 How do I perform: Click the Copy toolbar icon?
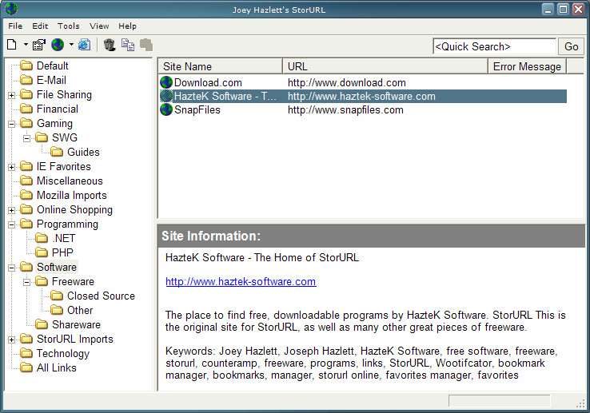[x=128, y=45]
